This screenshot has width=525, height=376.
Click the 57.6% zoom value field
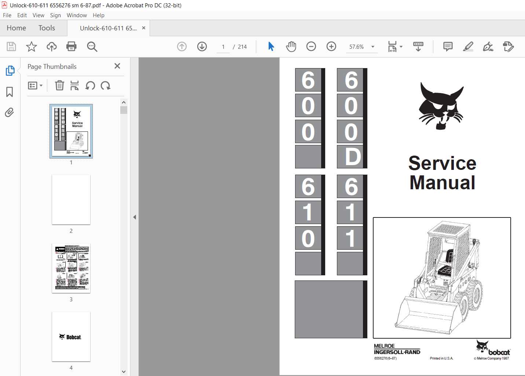click(x=356, y=47)
